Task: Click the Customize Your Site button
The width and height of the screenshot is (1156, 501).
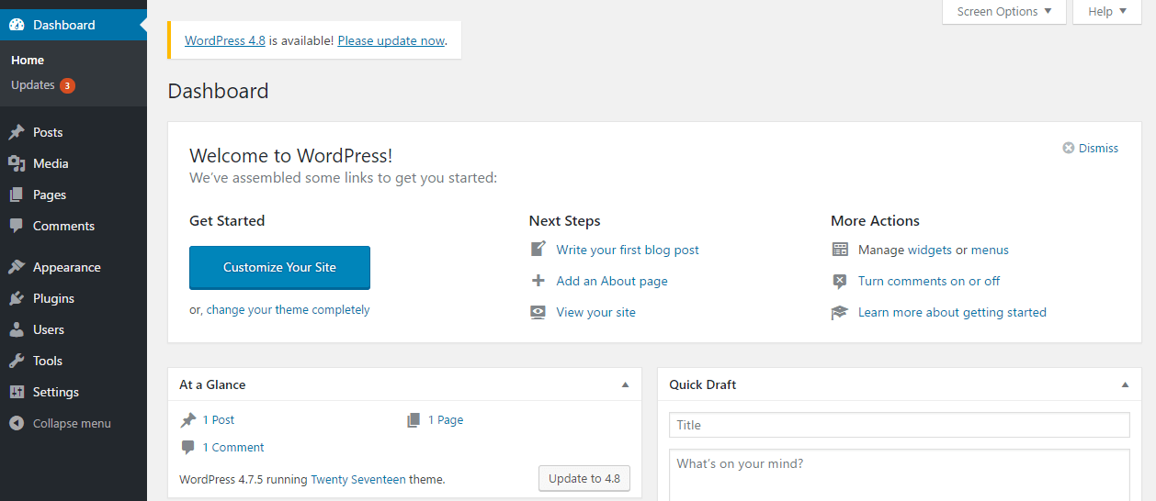Action: (x=279, y=267)
